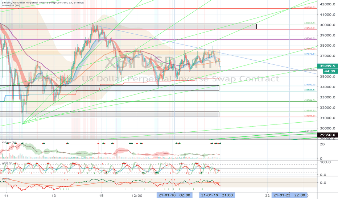The height and width of the screenshot is (199, 338).
Task: Click the 33000.0 price axis label
Action: pyautogui.click(x=327, y=97)
